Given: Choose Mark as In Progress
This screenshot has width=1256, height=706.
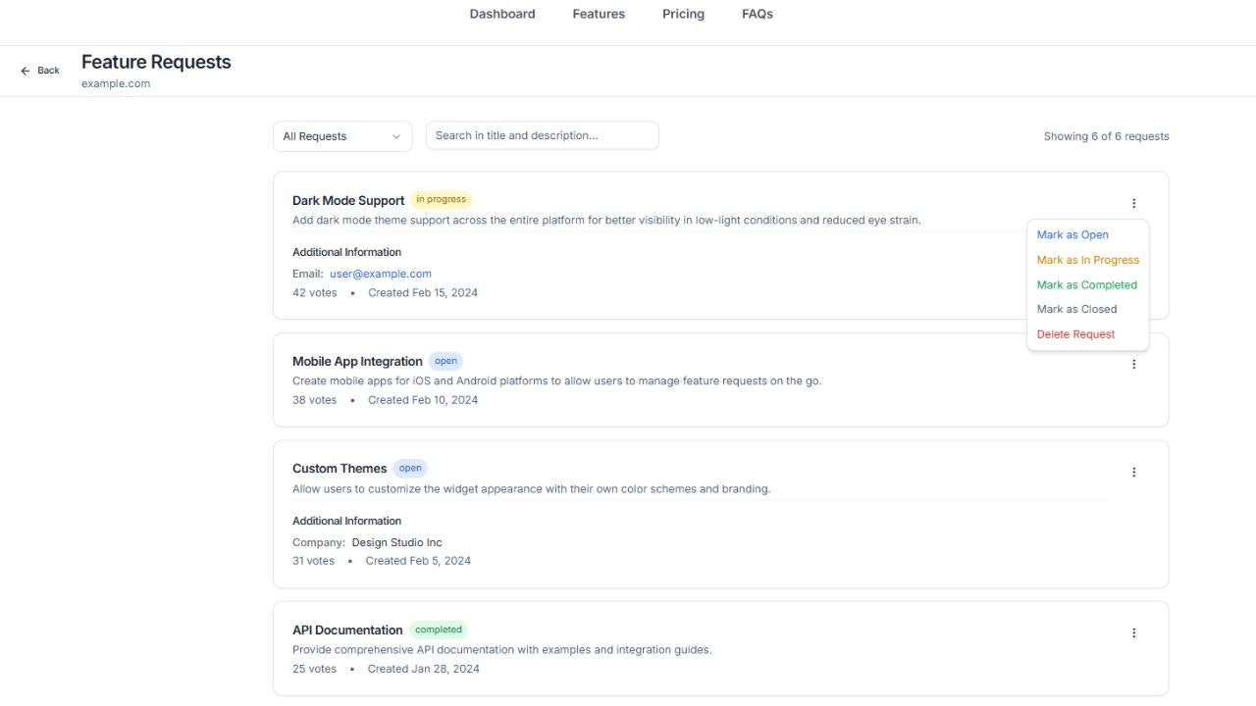Looking at the screenshot, I should [x=1088, y=260].
